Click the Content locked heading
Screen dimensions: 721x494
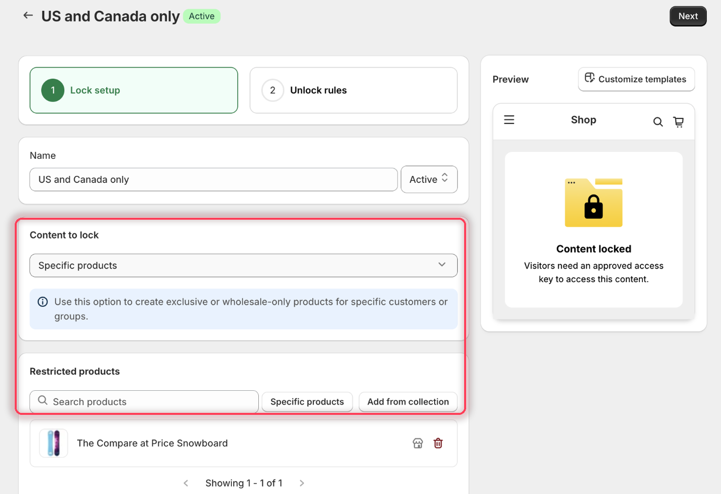coord(594,249)
